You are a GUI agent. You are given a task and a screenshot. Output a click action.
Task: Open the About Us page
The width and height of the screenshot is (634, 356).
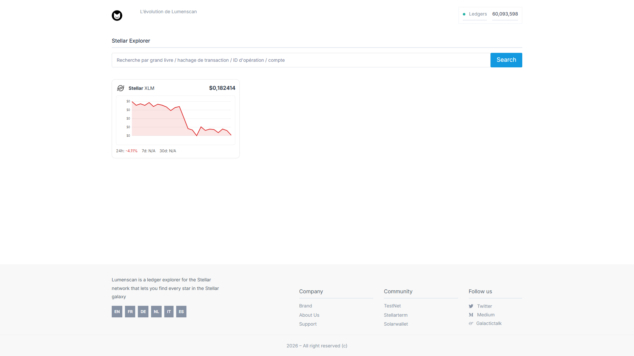tap(309, 315)
